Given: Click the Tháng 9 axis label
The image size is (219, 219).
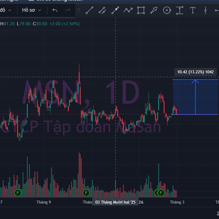Looking at the screenshot, I should click(43, 202).
